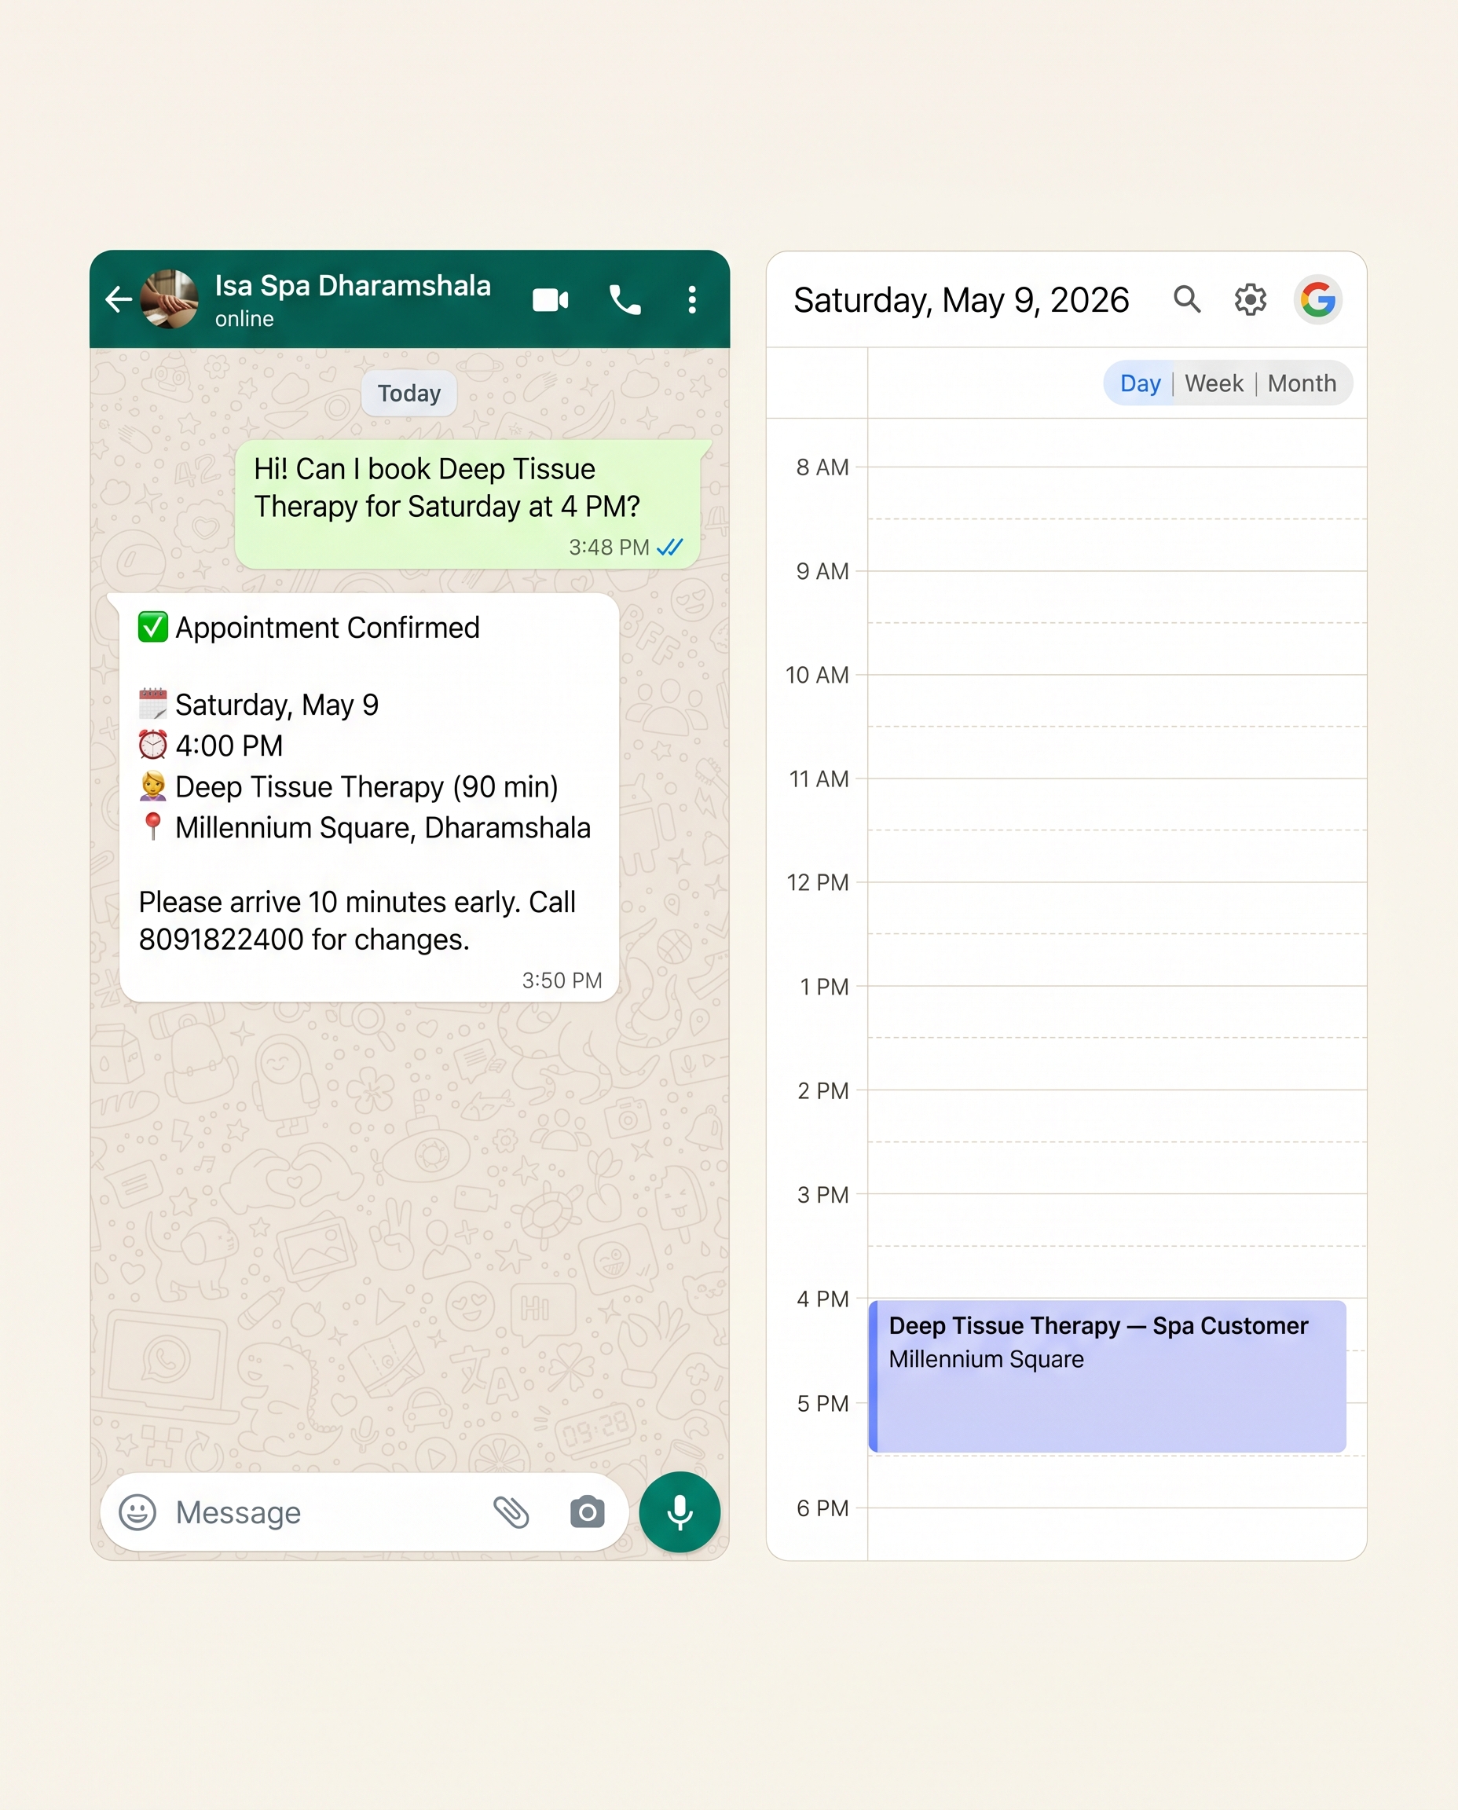Viewport: 1458px width, 1810px height.
Task: Tap the Saturday, May 9, 2026 calendar title
Action: click(x=962, y=300)
